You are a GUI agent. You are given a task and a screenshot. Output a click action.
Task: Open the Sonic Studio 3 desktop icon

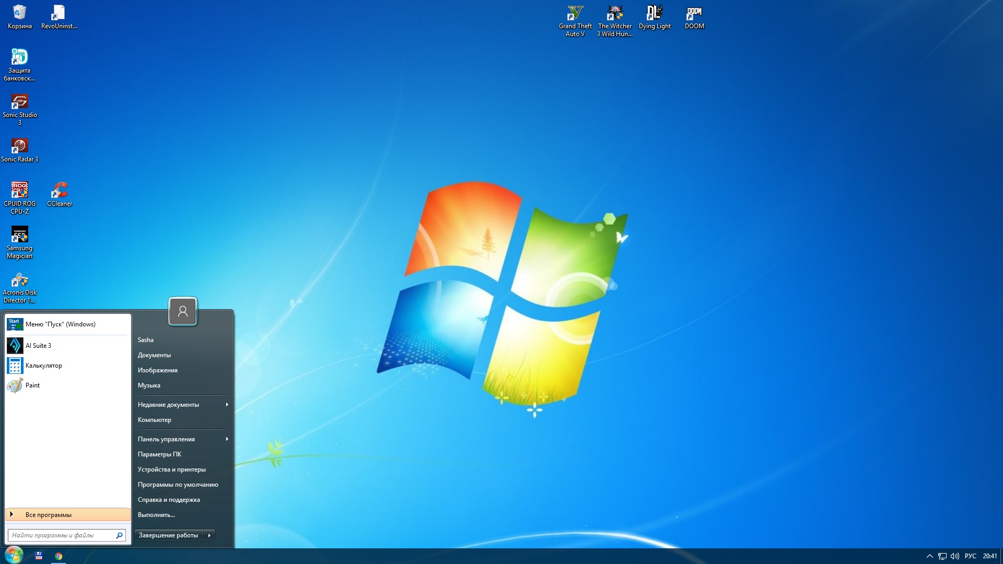(19, 110)
